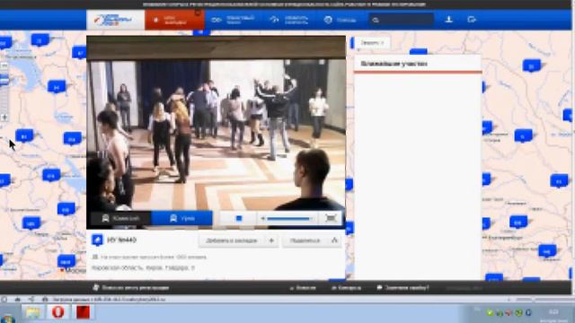Toggle fullscreen video mode
The image size is (575, 323).
(x=331, y=218)
